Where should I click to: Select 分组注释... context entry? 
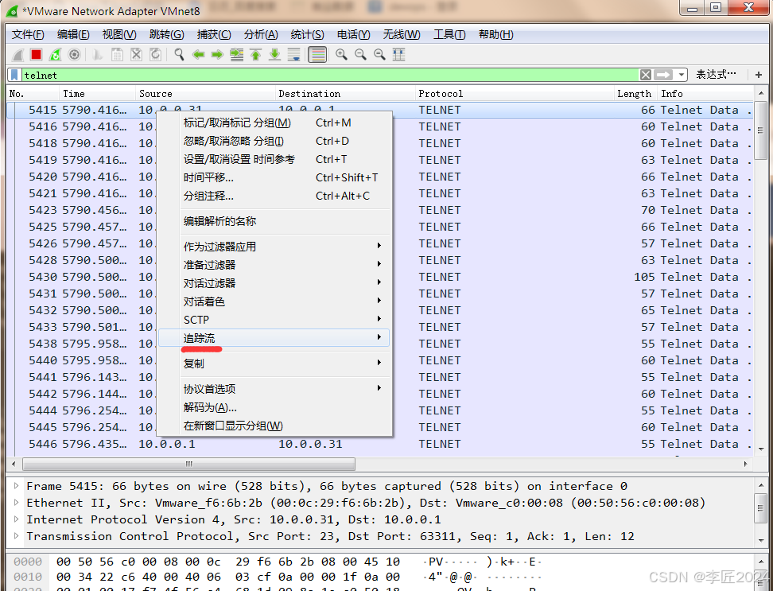tap(274, 196)
